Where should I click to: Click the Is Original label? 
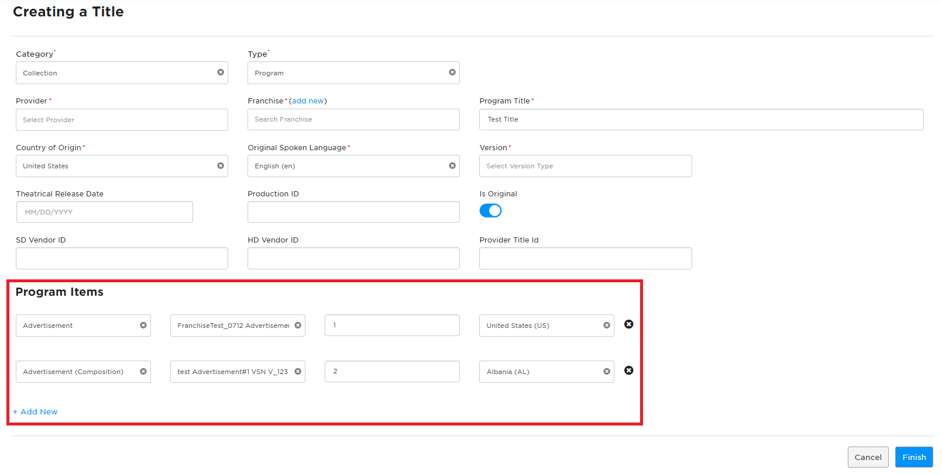pos(498,194)
